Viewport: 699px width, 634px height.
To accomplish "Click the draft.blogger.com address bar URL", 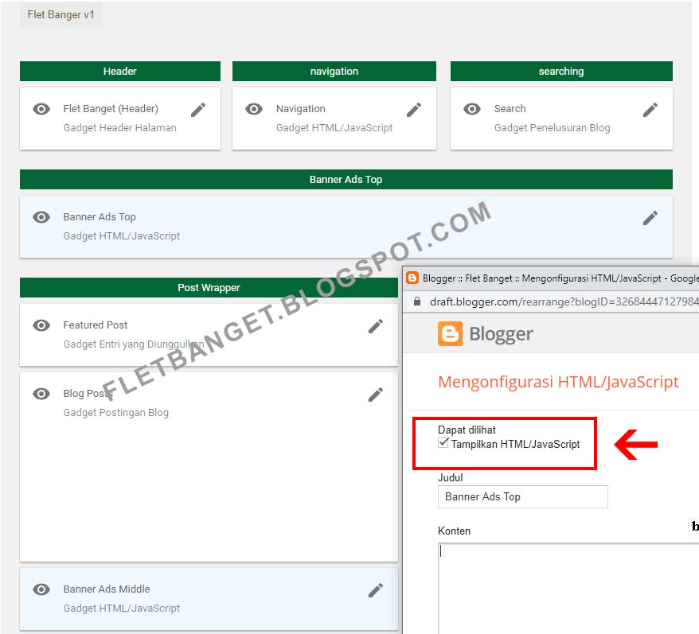I will (525, 301).
